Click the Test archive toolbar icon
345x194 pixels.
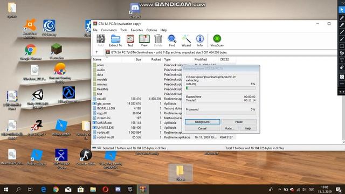click(x=130, y=40)
